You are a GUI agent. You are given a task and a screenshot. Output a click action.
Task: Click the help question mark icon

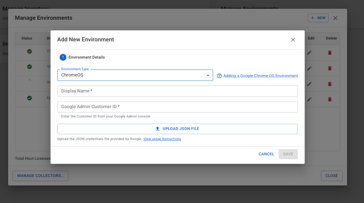tap(219, 76)
